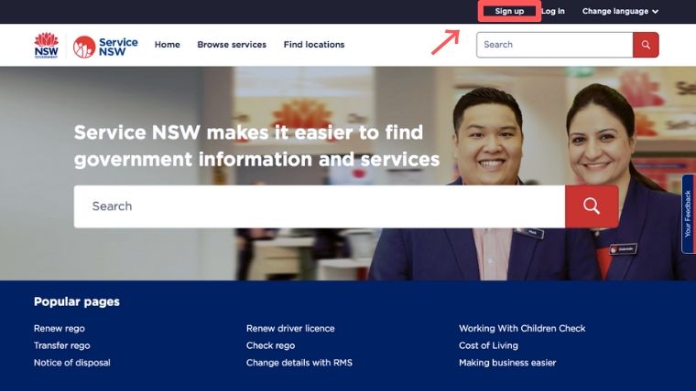Image resolution: width=696 pixels, height=391 pixels.
Task: Open Renew driver licence link
Action: [x=290, y=329]
